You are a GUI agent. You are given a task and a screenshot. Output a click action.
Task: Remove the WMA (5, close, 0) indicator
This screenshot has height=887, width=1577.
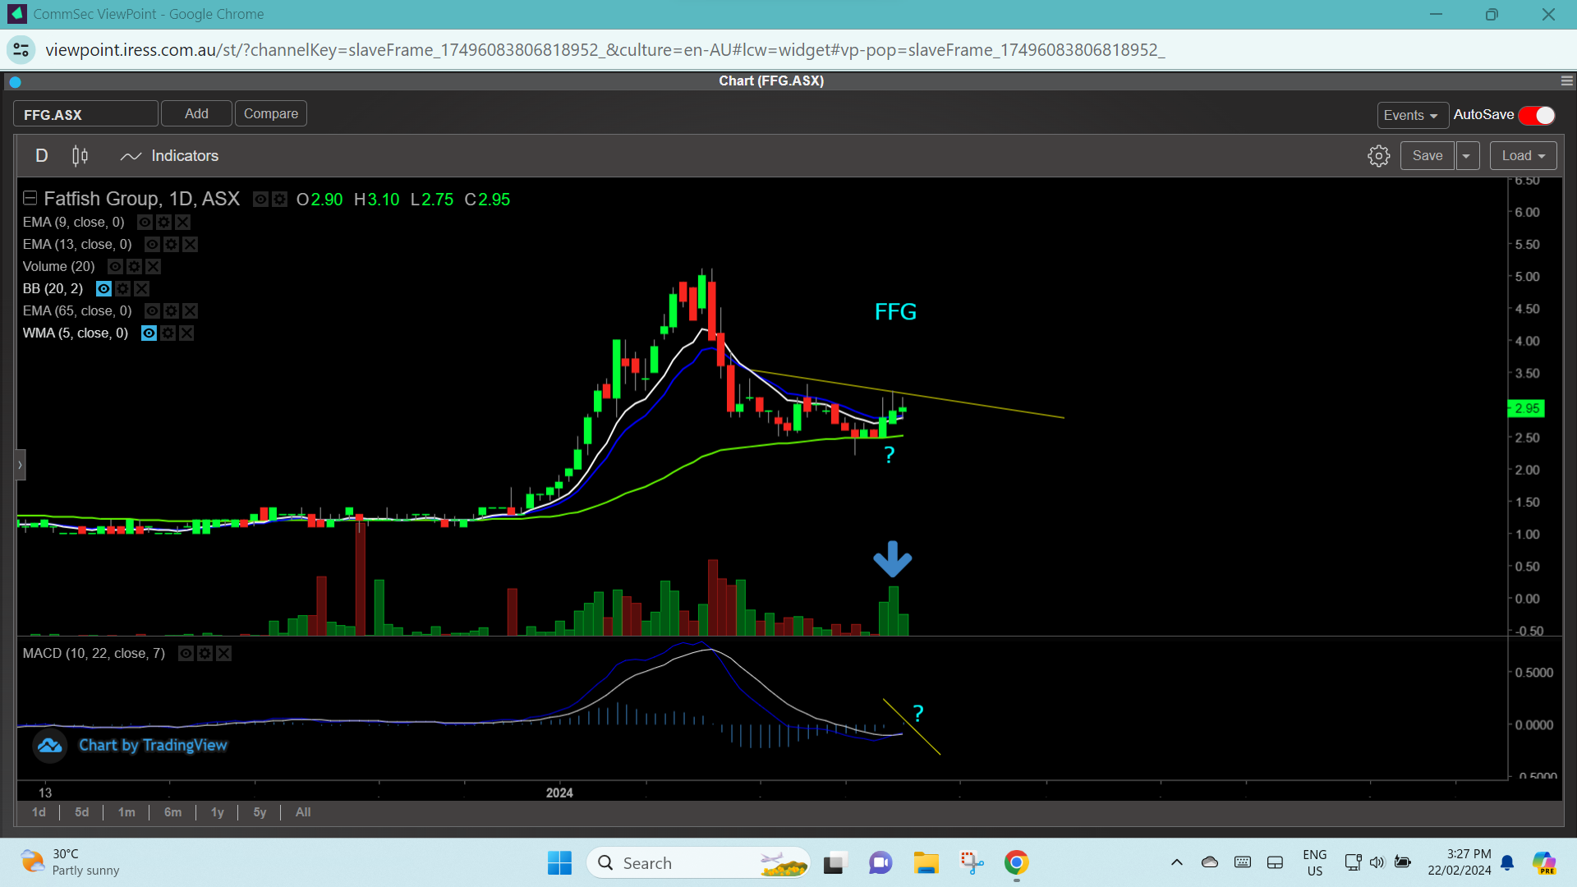coord(186,333)
